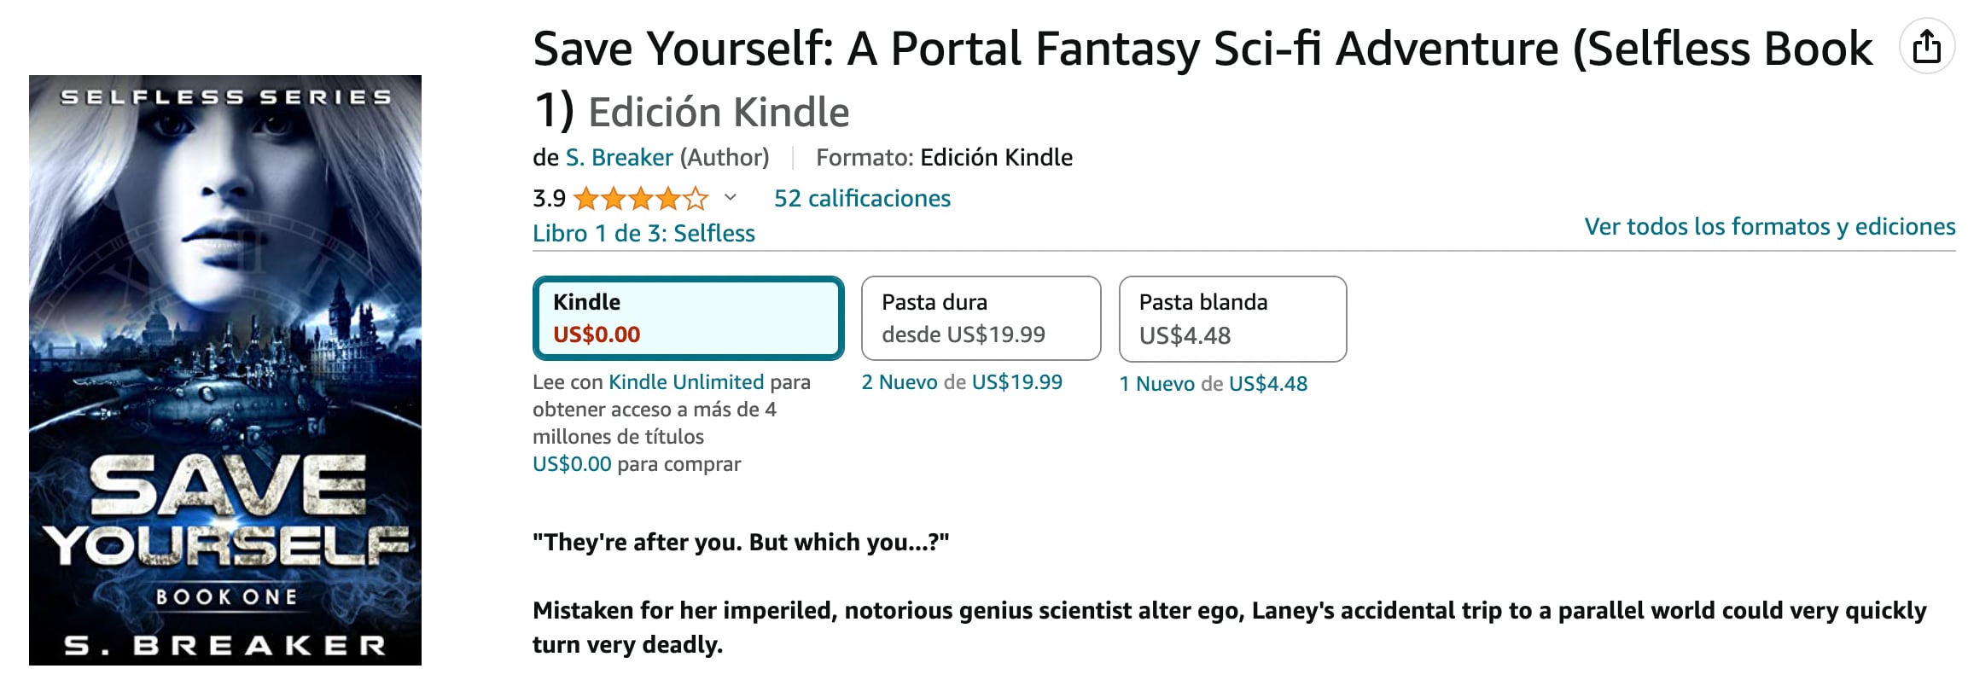Image resolution: width=1968 pixels, height=686 pixels.
Task: Select the Kindle format option
Action: coord(688,318)
